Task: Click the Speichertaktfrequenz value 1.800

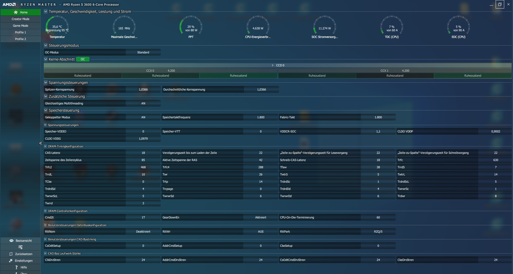Action: (x=261, y=117)
